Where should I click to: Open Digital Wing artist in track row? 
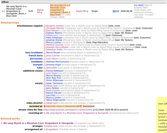40,11
